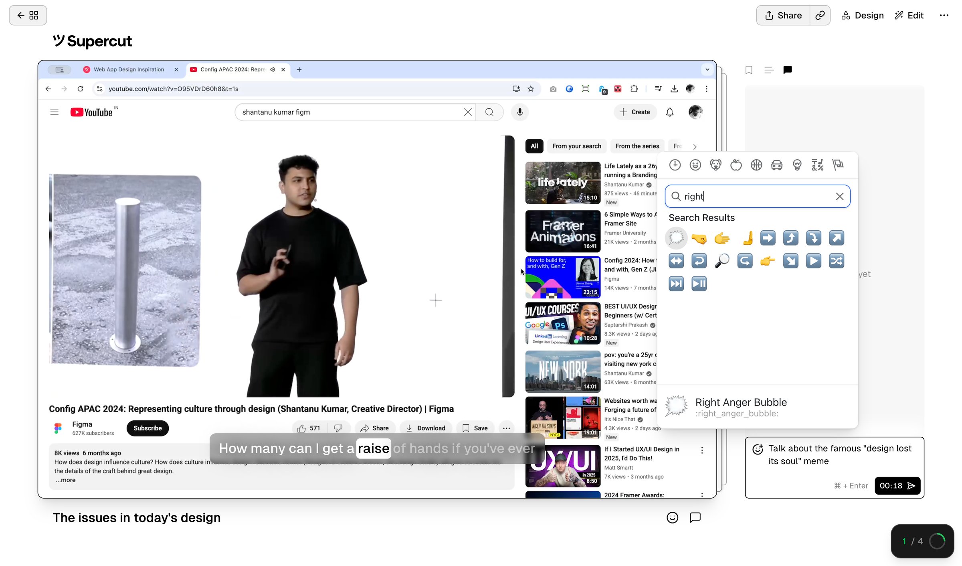Click the Share button
Screen dimensions: 962x566
783,15
